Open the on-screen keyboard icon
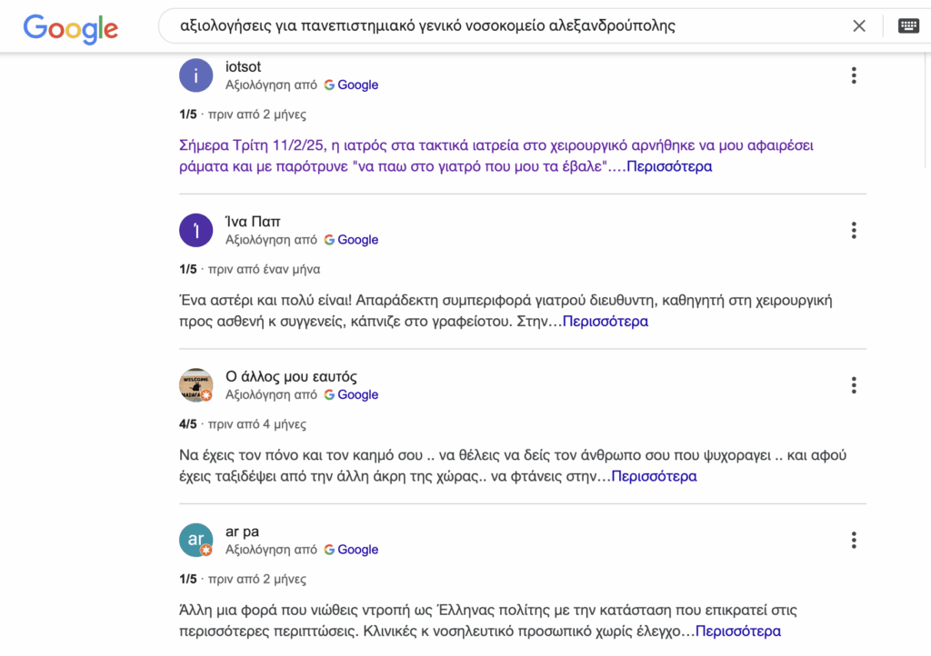This screenshot has width=931, height=656. pos(908,26)
